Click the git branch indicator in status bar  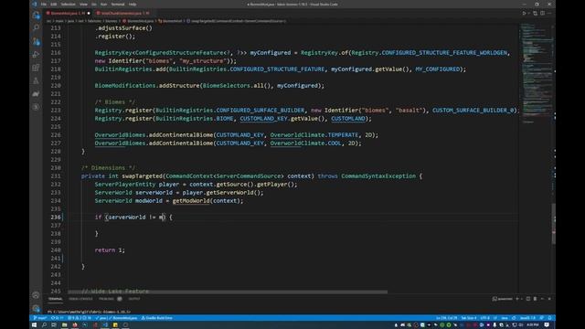pyautogui.click(x=39, y=318)
